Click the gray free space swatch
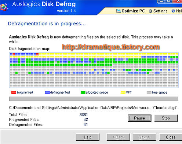 (149, 92)
